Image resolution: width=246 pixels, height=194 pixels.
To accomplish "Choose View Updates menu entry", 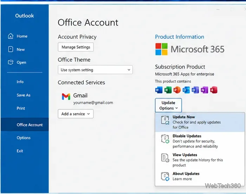I will click(x=200, y=160).
